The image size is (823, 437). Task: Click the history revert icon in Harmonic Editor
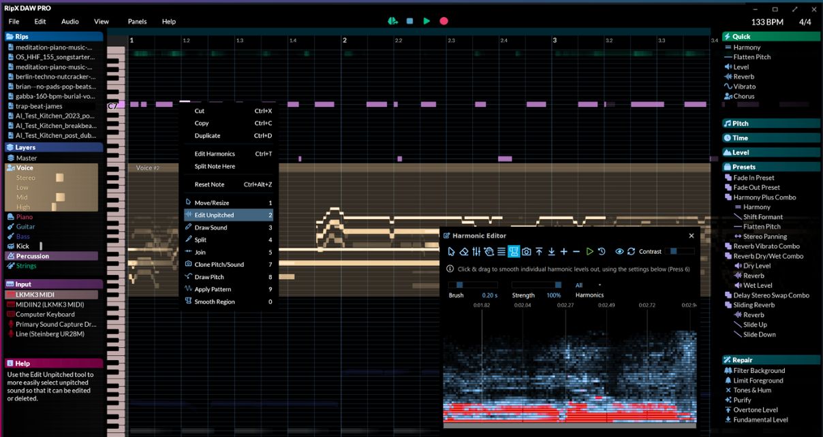click(602, 252)
